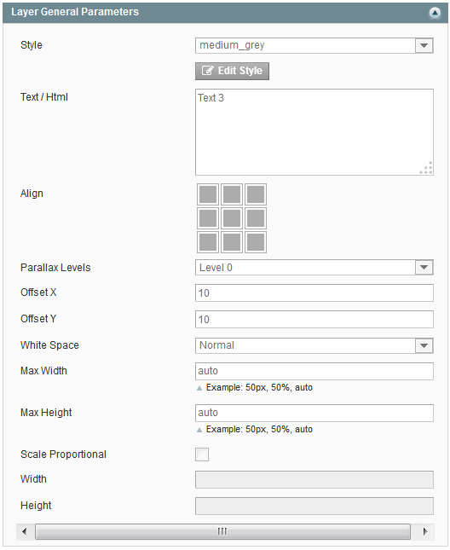Focus the Max Width input field
The image size is (450, 550).
[314, 371]
